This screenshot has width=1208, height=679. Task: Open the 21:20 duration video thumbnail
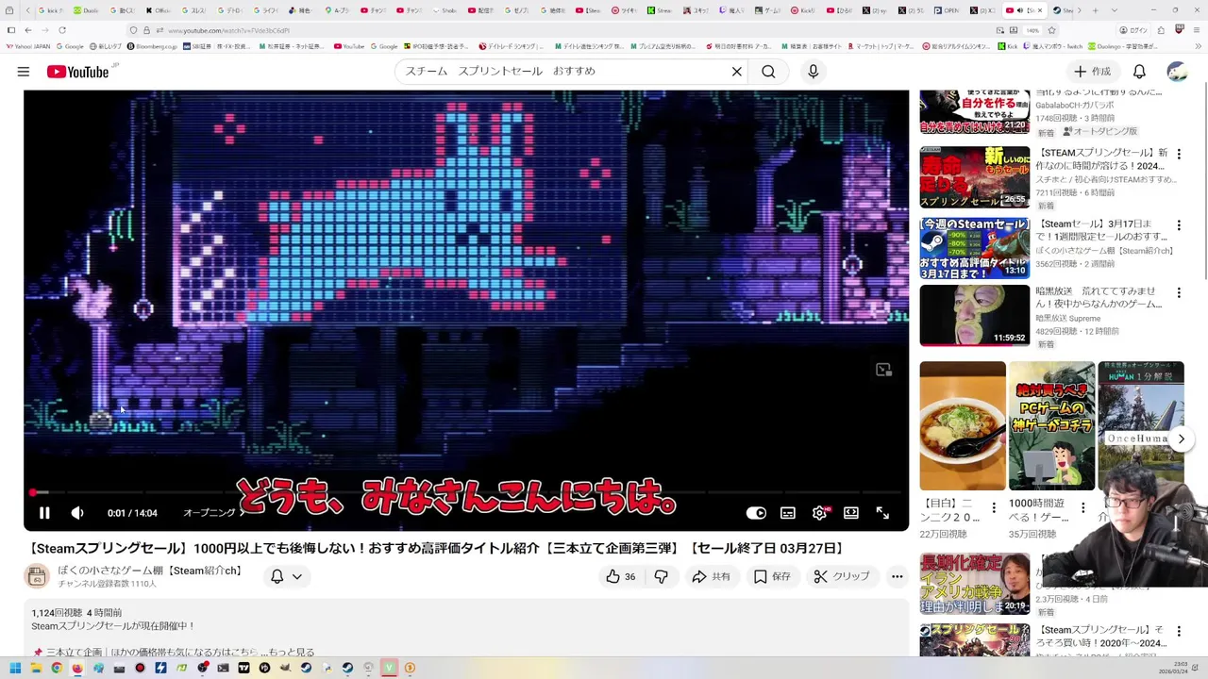[x=975, y=111]
